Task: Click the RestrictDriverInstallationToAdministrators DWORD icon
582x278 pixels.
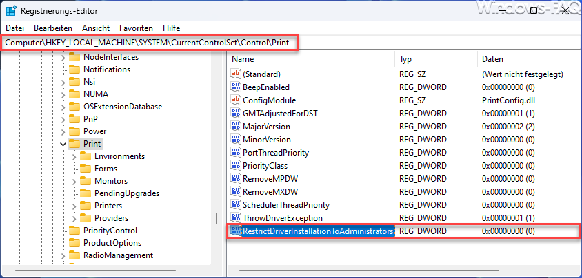Action: pyautogui.click(x=236, y=231)
